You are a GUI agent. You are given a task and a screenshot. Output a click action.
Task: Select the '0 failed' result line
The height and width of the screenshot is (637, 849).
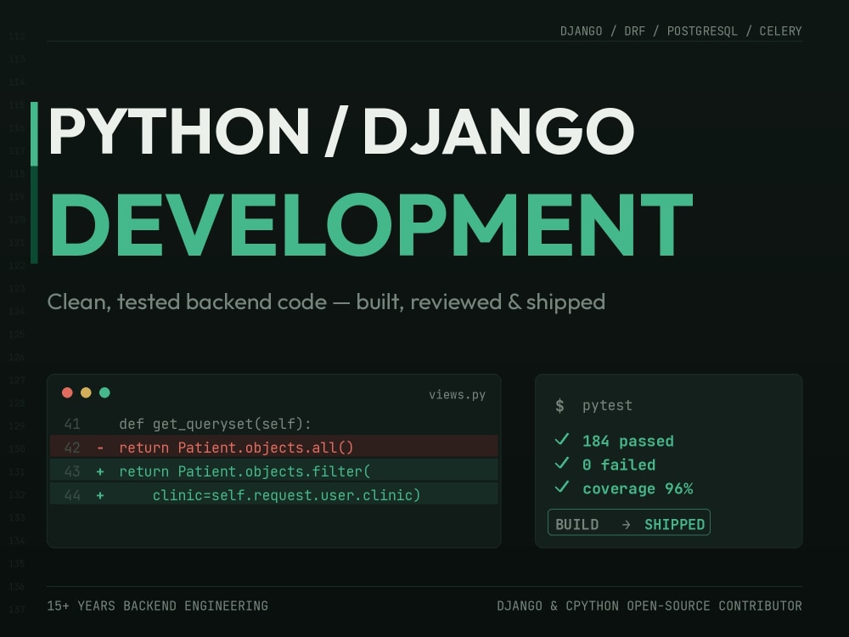coord(619,465)
